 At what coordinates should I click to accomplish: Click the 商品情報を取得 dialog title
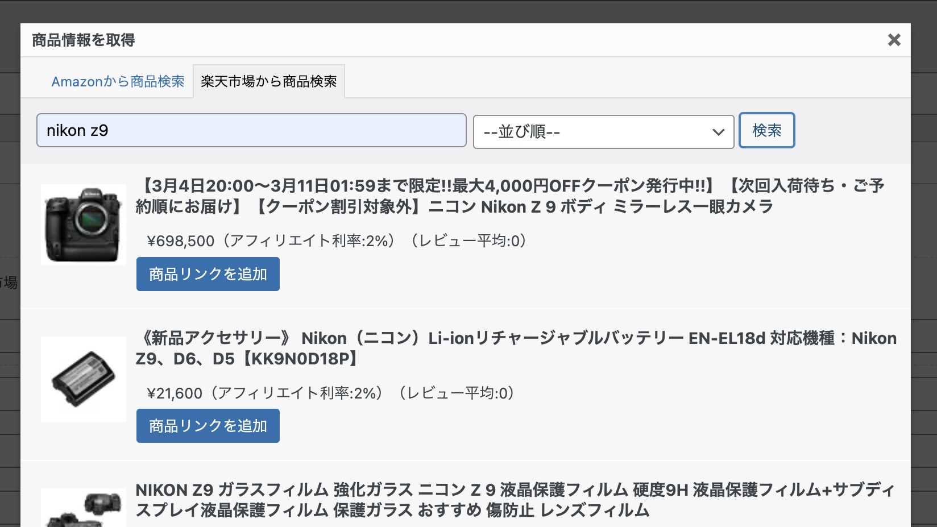pos(84,40)
